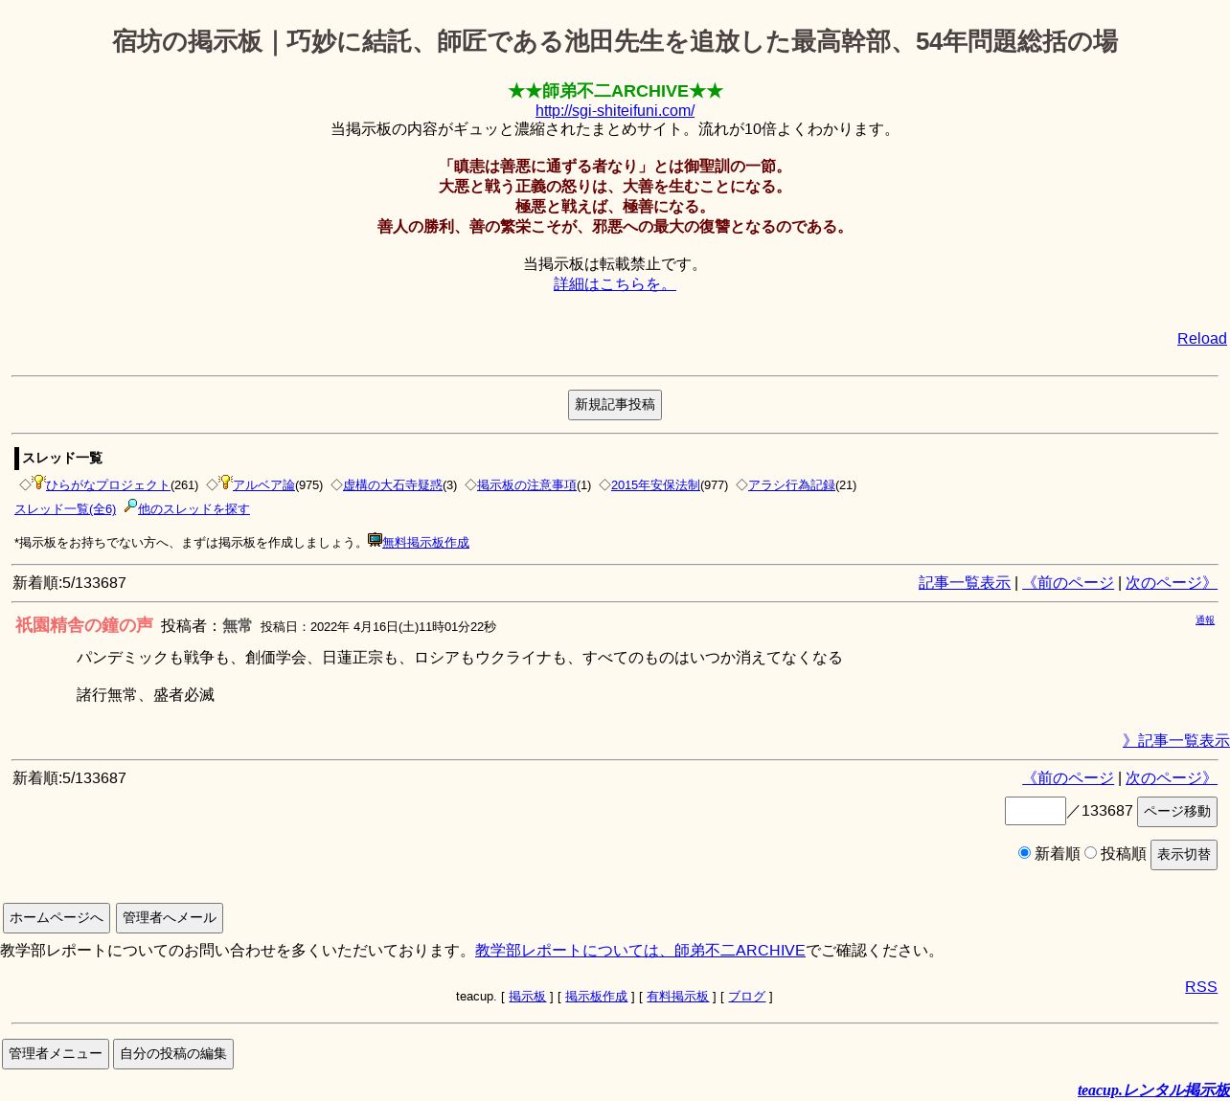Open the 詳細はこちらを link
Screen dimensions: 1230x1101
(615, 283)
